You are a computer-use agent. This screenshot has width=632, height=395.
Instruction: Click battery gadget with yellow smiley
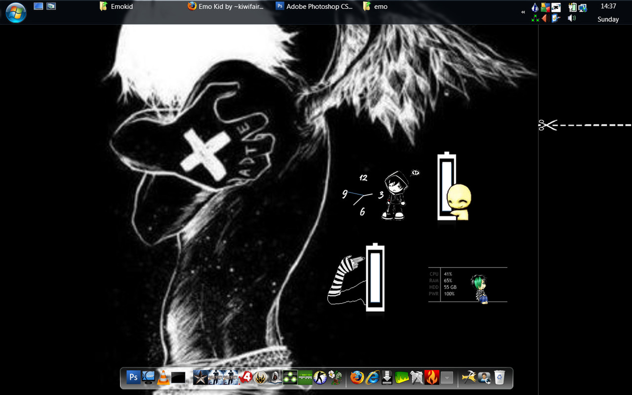[x=454, y=187]
